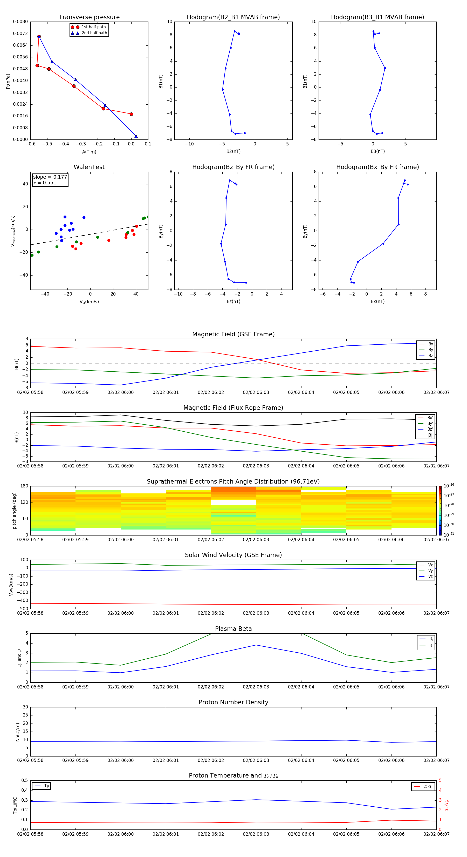Click the 'B2(nT)' x-axis label
The width and height of the screenshot is (467, 857).
tap(233, 151)
